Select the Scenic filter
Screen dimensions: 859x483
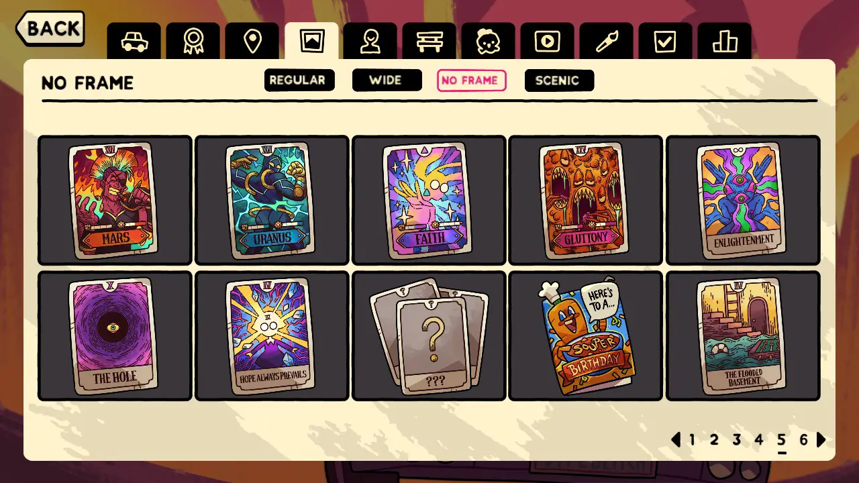pyautogui.click(x=559, y=80)
